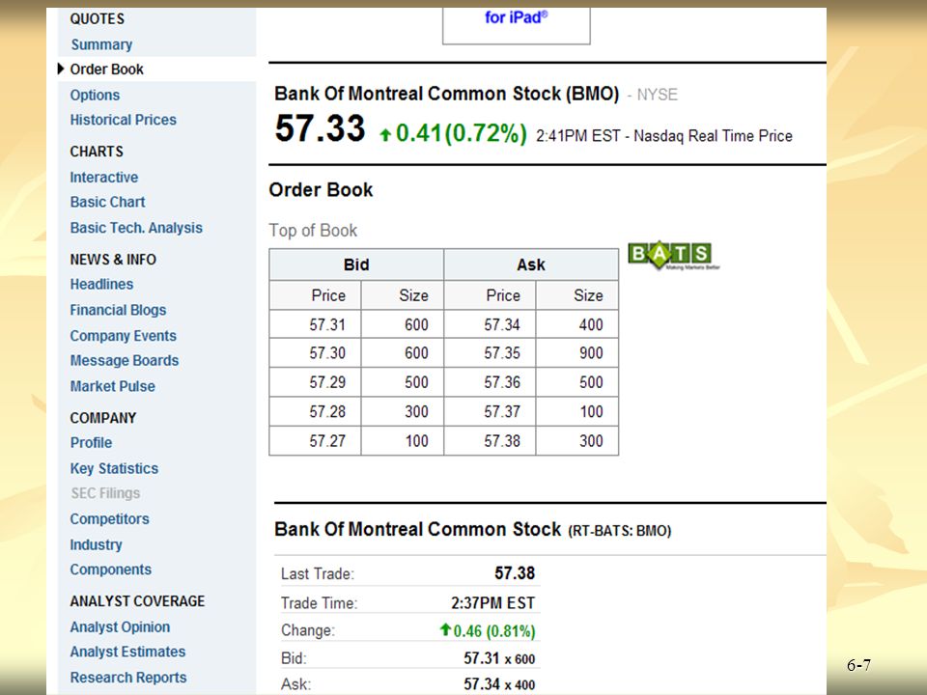
Task: View Key Statistics
Action: (x=114, y=469)
